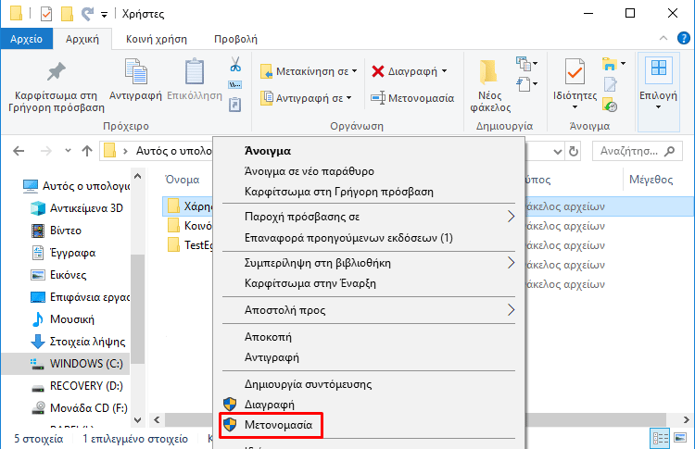
Task: Click the Properties quick access toolbar icon
Action: tap(46, 14)
